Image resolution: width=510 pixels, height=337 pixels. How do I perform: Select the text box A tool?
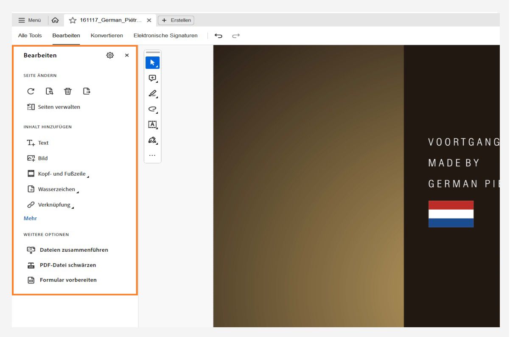click(x=152, y=124)
